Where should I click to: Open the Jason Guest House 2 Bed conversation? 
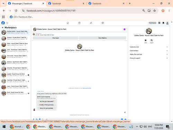(x=15, y=87)
